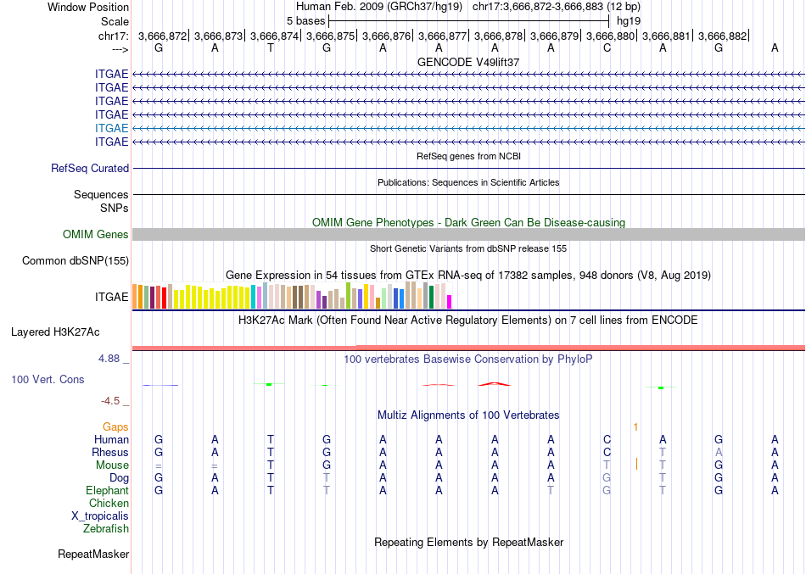Click the magenta bar ending the GTEx chart

click(x=450, y=302)
